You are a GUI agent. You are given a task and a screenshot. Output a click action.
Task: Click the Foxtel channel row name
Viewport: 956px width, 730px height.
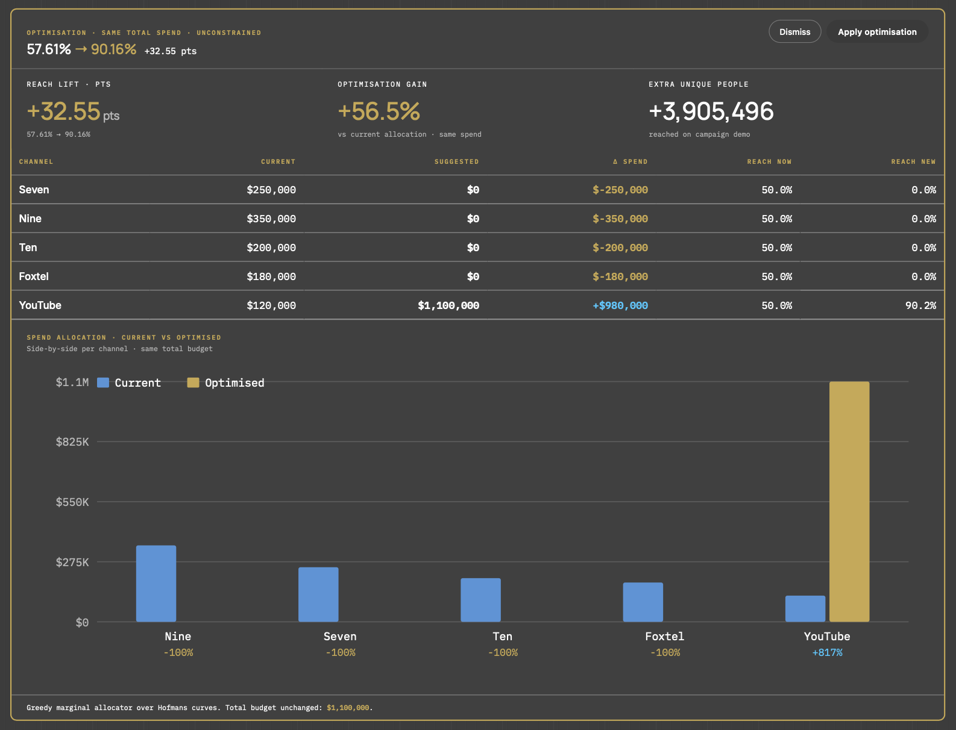click(x=34, y=276)
